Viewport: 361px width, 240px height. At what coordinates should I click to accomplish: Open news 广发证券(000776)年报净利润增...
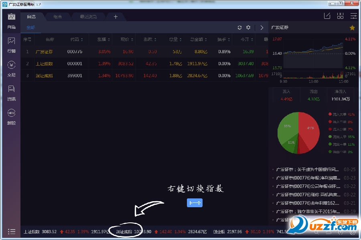coord(308,178)
